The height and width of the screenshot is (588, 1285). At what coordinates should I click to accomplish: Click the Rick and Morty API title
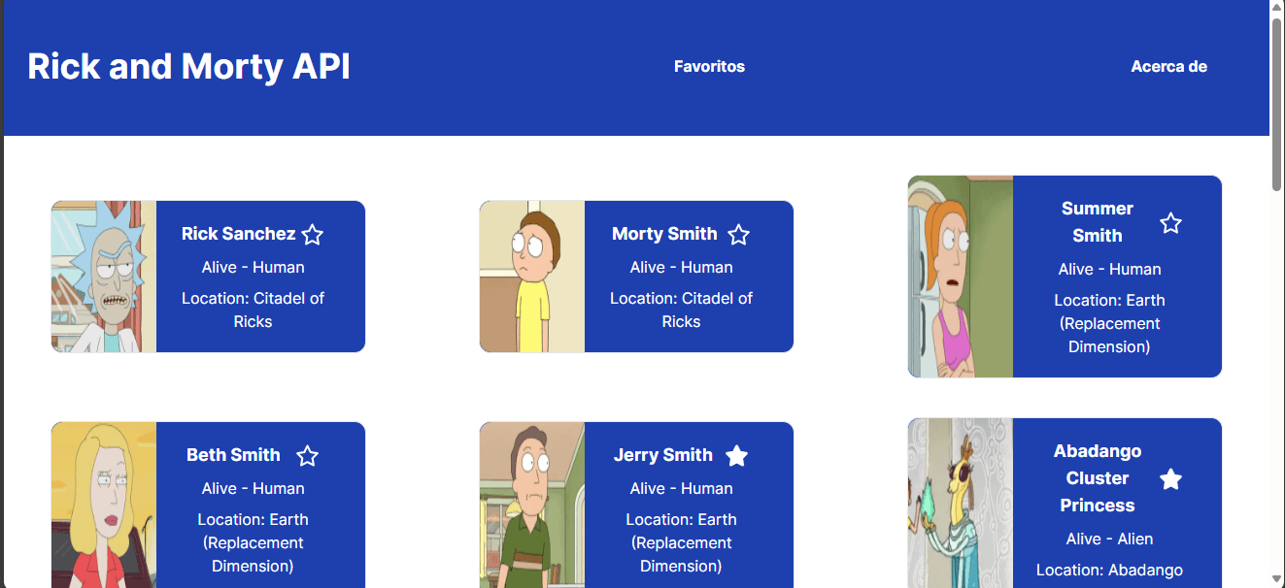pos(189,67)
